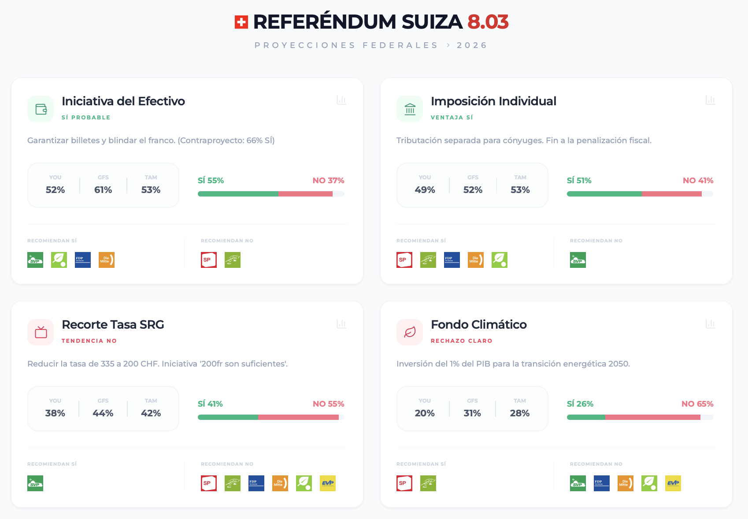Screen dimensions: 748x519
Task: Open chart icon on Recorte Tasa SRG card
Action: point(341,323)
